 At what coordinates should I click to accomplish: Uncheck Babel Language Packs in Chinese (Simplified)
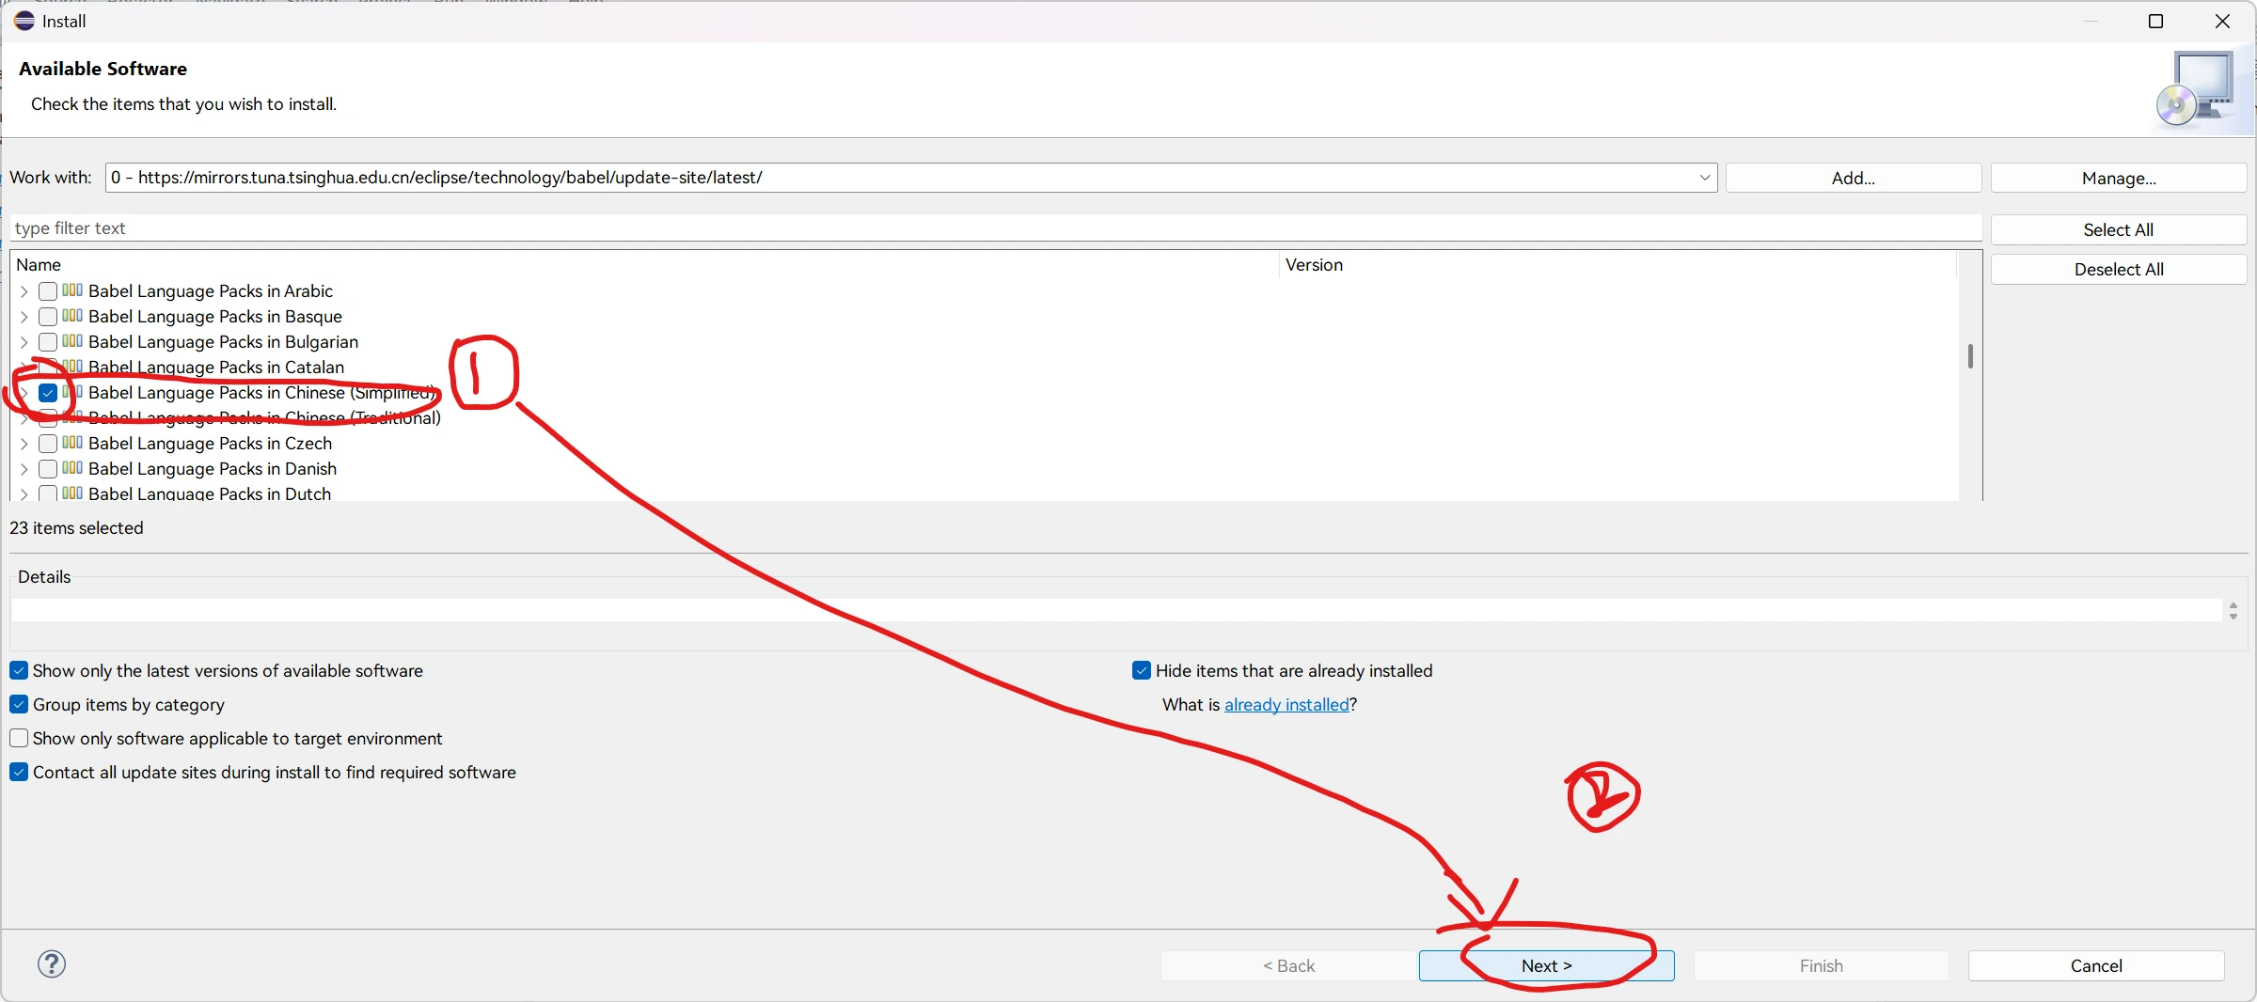click(x=48, y=393)
